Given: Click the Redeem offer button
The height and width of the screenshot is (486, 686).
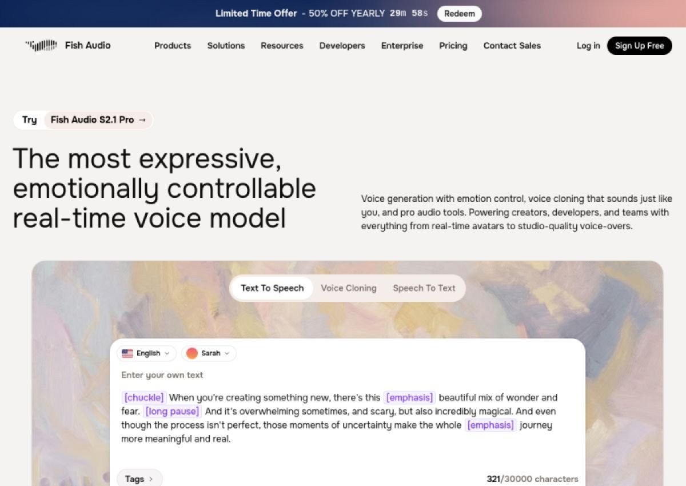Looking at the screenshot, I should (460, 14).
